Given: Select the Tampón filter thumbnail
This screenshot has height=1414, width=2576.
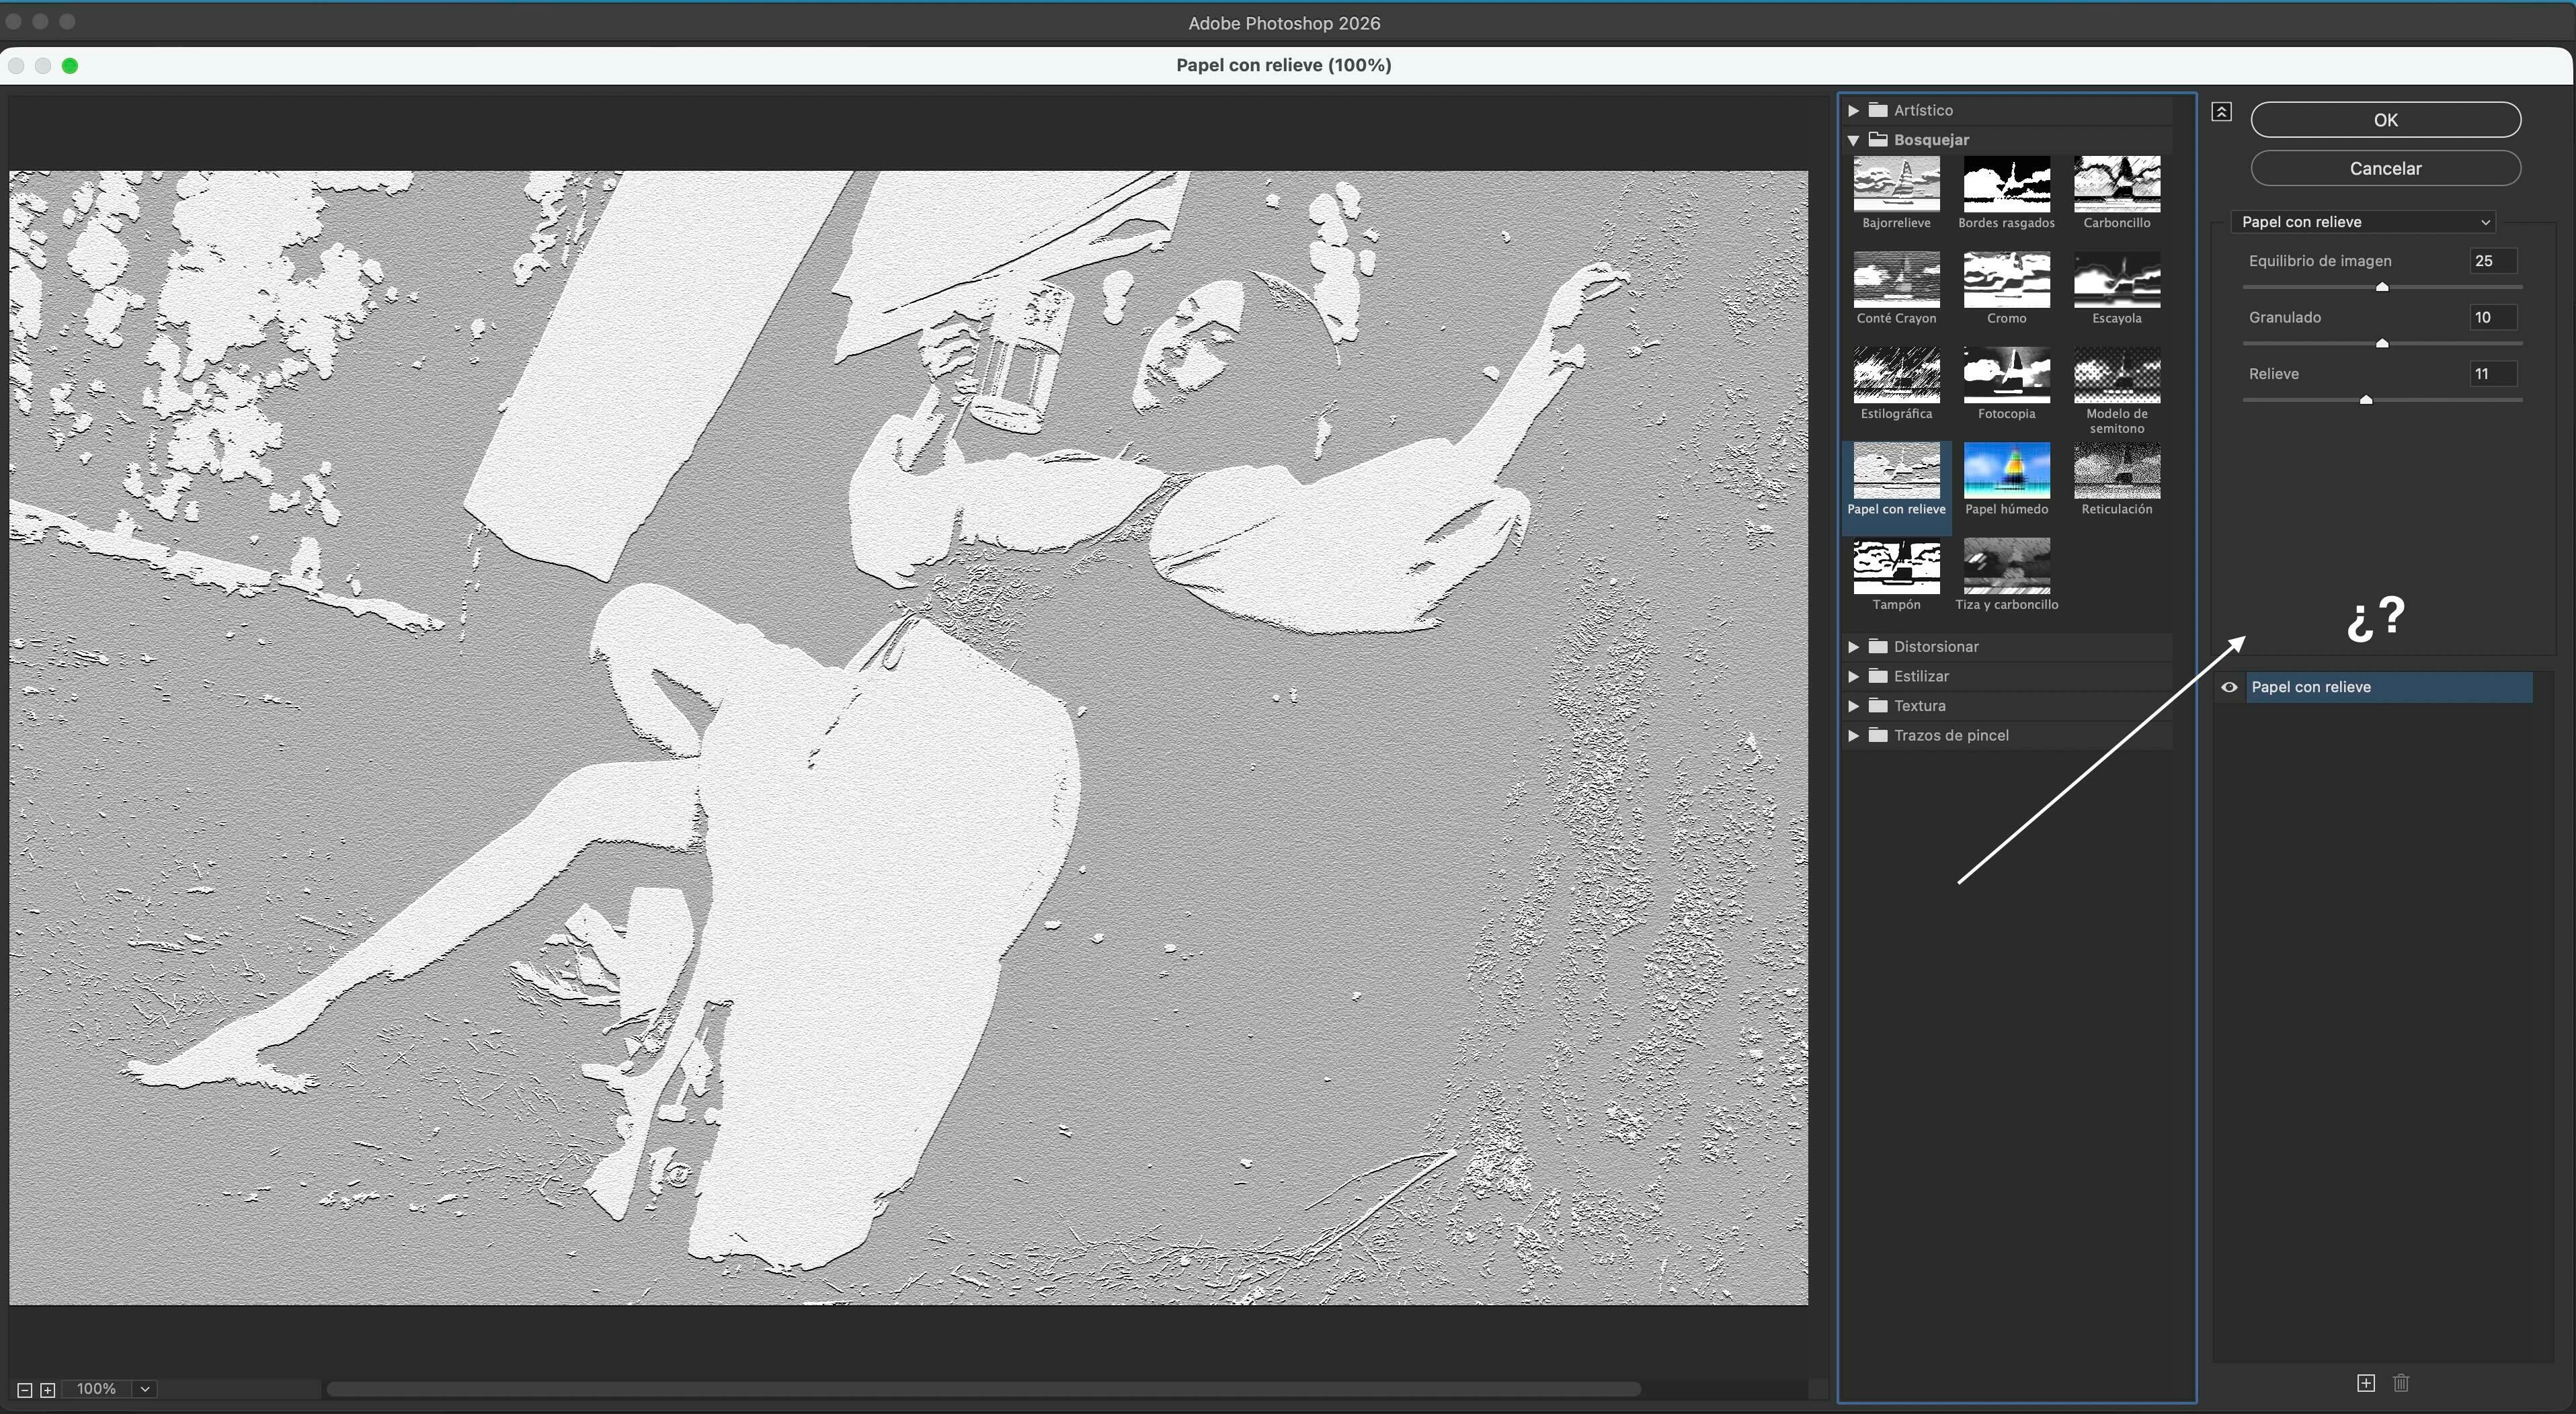Looking at the screenshot, I should pyautogui.click(x=1896, y=567).
